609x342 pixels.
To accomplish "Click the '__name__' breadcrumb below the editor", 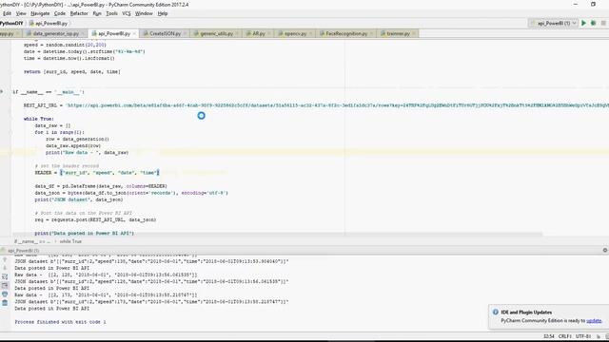I will (x=31, y=241).
